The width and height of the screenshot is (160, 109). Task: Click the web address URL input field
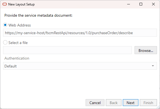(80, 33)
